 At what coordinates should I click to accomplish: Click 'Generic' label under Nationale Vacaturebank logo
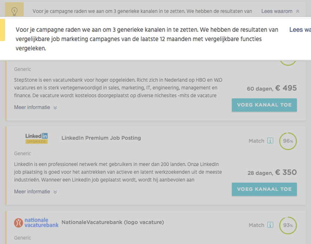[23, 238]
